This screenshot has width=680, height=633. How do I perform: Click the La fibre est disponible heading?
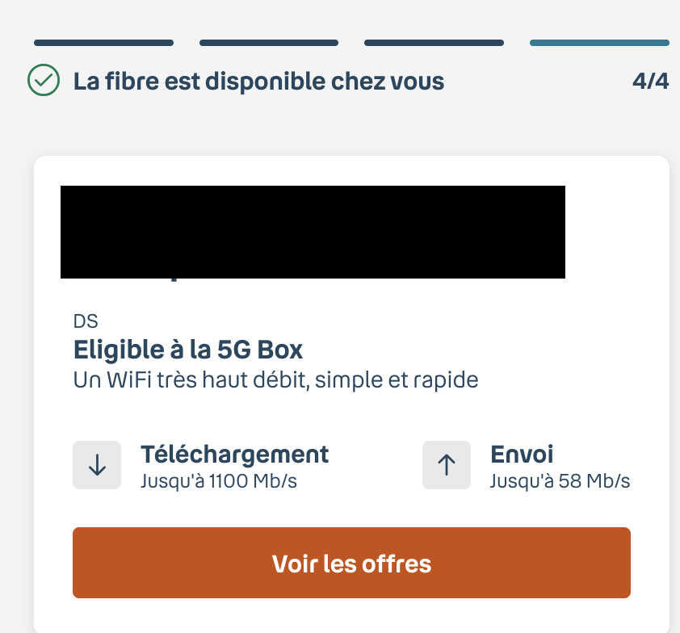coord(259,82)
